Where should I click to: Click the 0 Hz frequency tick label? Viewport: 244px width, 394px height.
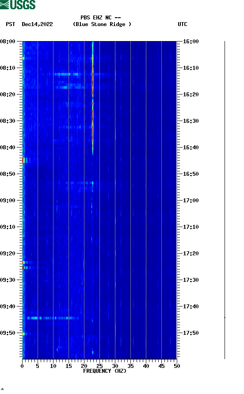click(x=22, y=366)
